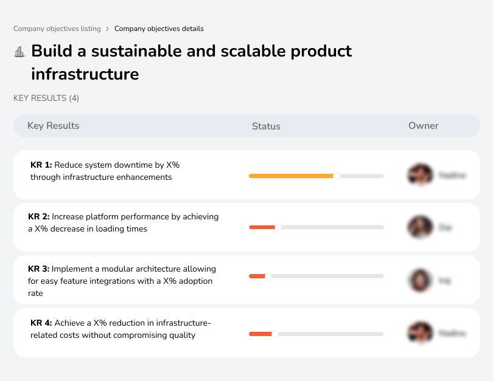Click Nadine's avatar on KR 4
Viewport: 493px width, 381px height.
(420, 333)
